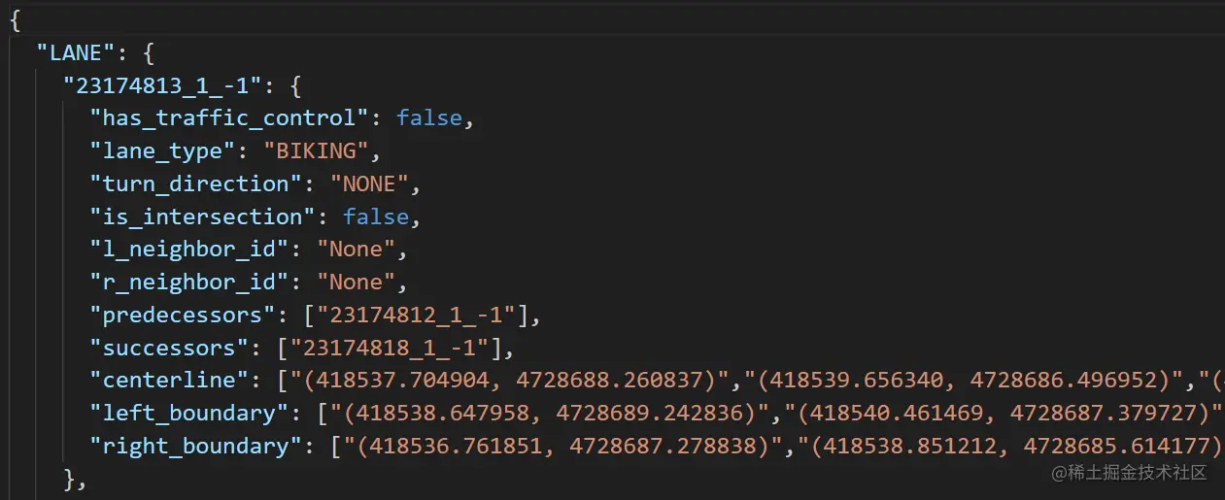Click the closing brace of the lane object

[x=69, y=478]
